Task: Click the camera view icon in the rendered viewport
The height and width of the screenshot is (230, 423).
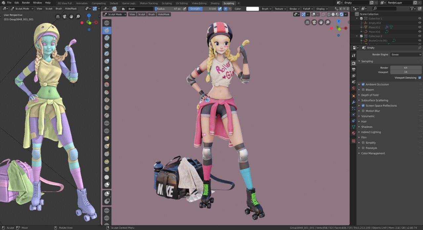Action: (x=314, y=22)
